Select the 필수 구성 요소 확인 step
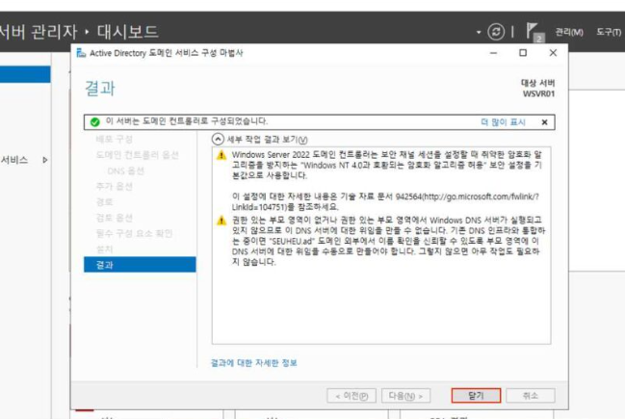Viewport: 625px width, 419px height. coord(134,233)
